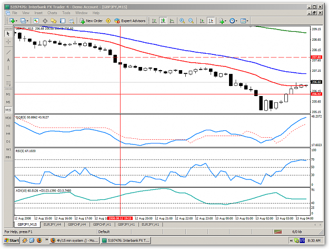The image size is (329, 249).
Task: Expand the Templates dropdown arrow
Action: coord(247,21)
